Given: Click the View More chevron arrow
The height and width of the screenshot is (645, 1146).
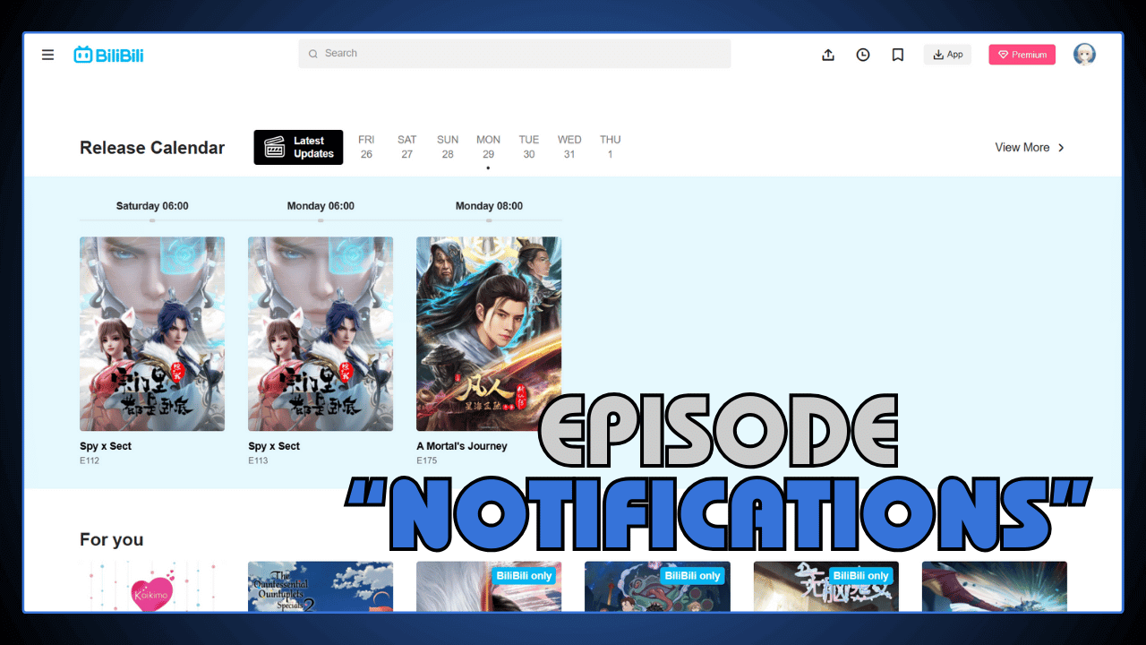Looking at the screenshot, I should [x=1060, y=147].
